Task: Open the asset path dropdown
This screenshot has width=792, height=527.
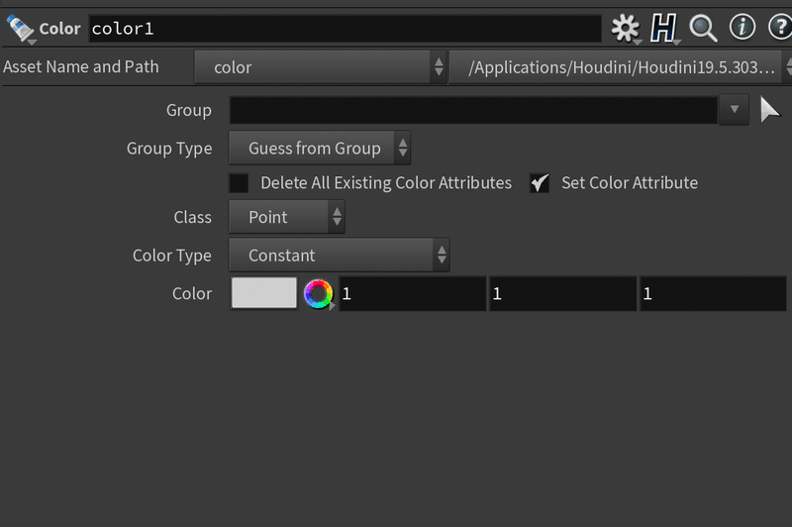Action: click(x=622, y=67)
